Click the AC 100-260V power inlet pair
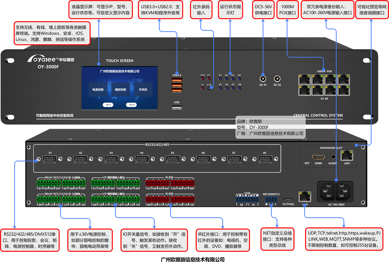389x262 pixels. tap(335, 191)
